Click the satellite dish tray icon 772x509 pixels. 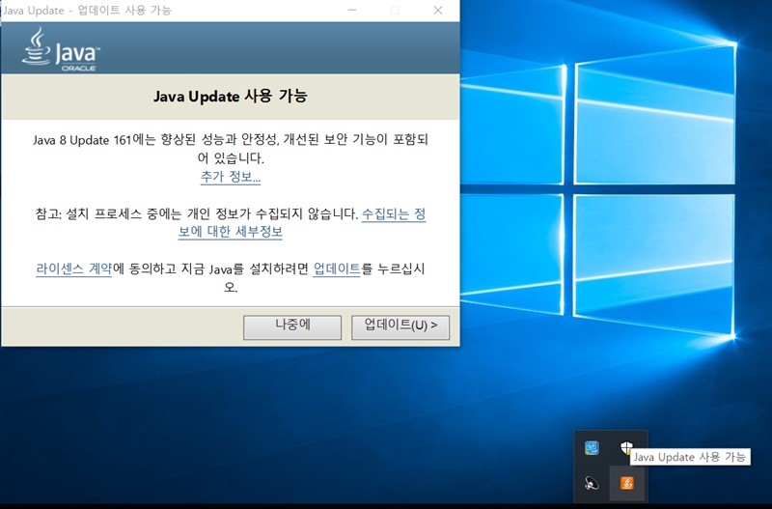pos(592,483)
